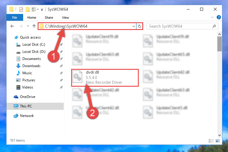Switch to the Share ribbon tab

[49, 18]
